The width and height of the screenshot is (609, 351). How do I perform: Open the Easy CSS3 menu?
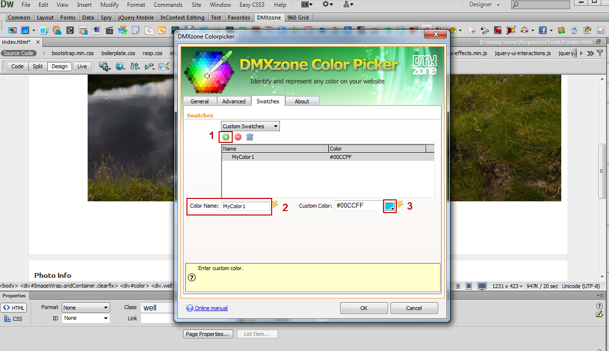(252, 5)
